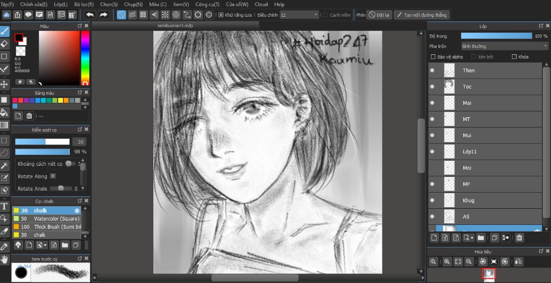Select Thick Brush (Sumi Ink) brush

pyautogui.click(x=47, y=227)
